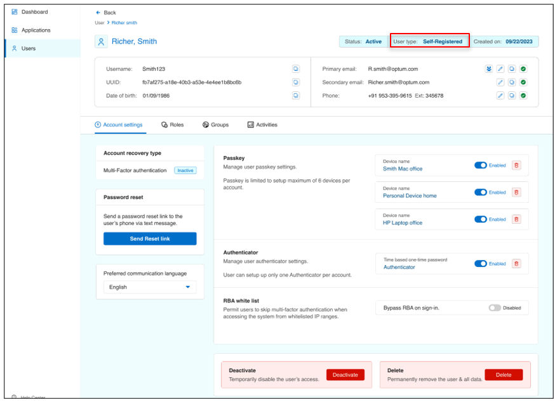Delete the Authenticator entry
The height and width of the screenshot is (402, 555).
click(x=516, y=264)
